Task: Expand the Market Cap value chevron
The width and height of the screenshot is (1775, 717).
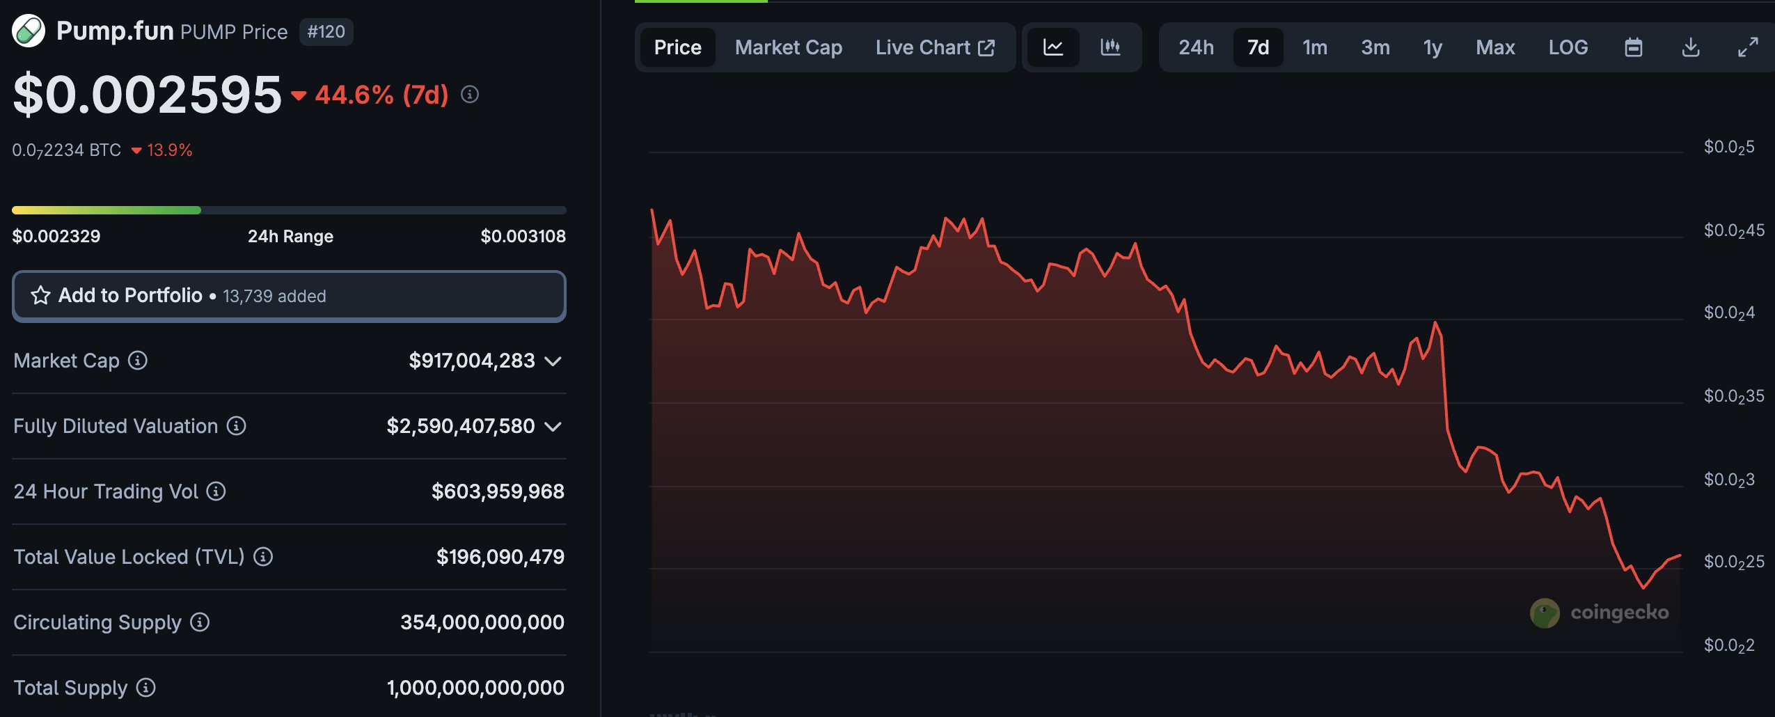Action: (553, 361)
